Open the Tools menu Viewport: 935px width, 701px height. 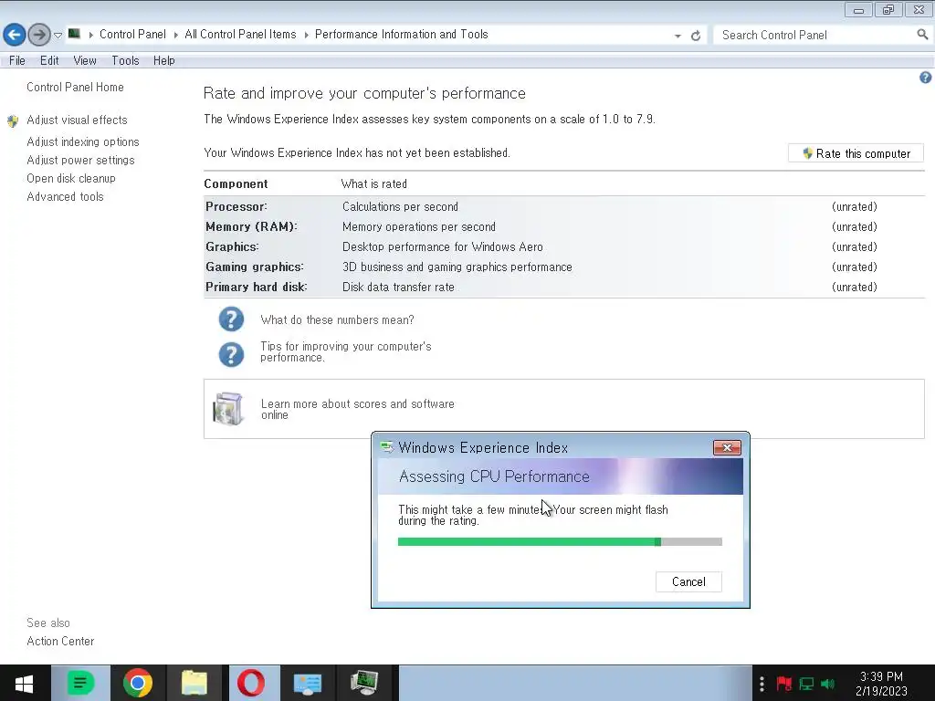coord(125,61)
